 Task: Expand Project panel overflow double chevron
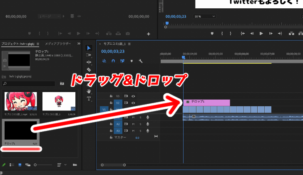pyautogui.click(x=79, y=44)
